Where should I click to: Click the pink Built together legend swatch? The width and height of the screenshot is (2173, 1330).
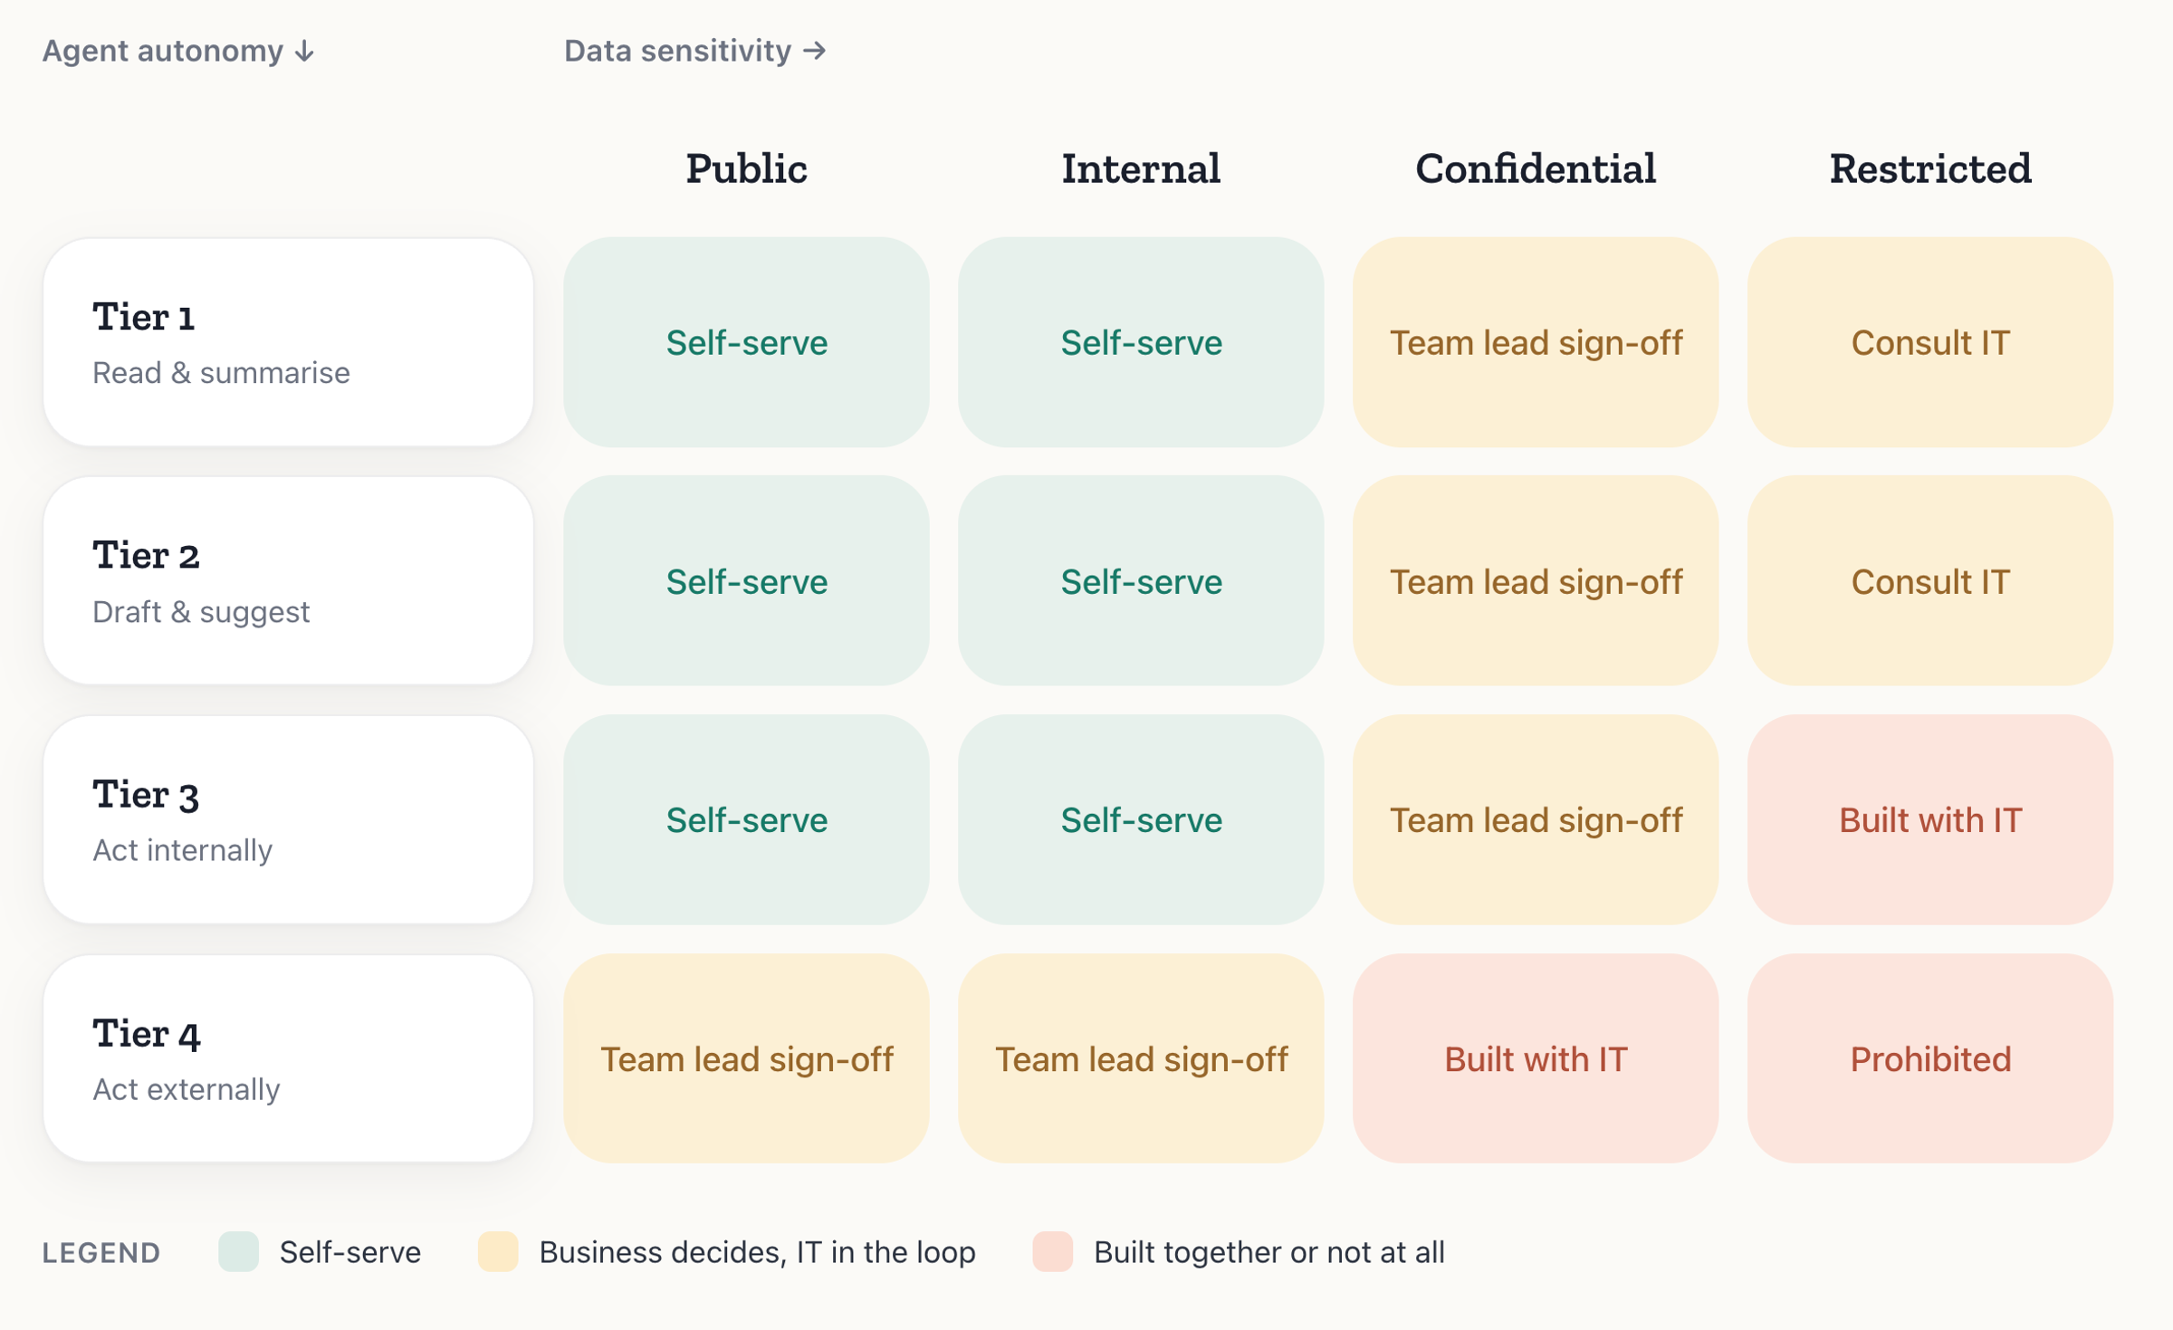tap(1053, 1251)
